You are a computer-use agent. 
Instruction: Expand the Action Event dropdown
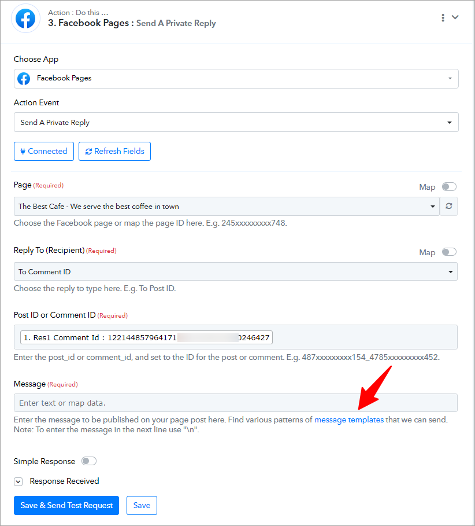(x=236, y=122)
